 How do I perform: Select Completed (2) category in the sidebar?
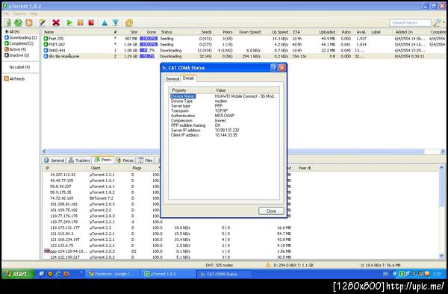point(19,43)
